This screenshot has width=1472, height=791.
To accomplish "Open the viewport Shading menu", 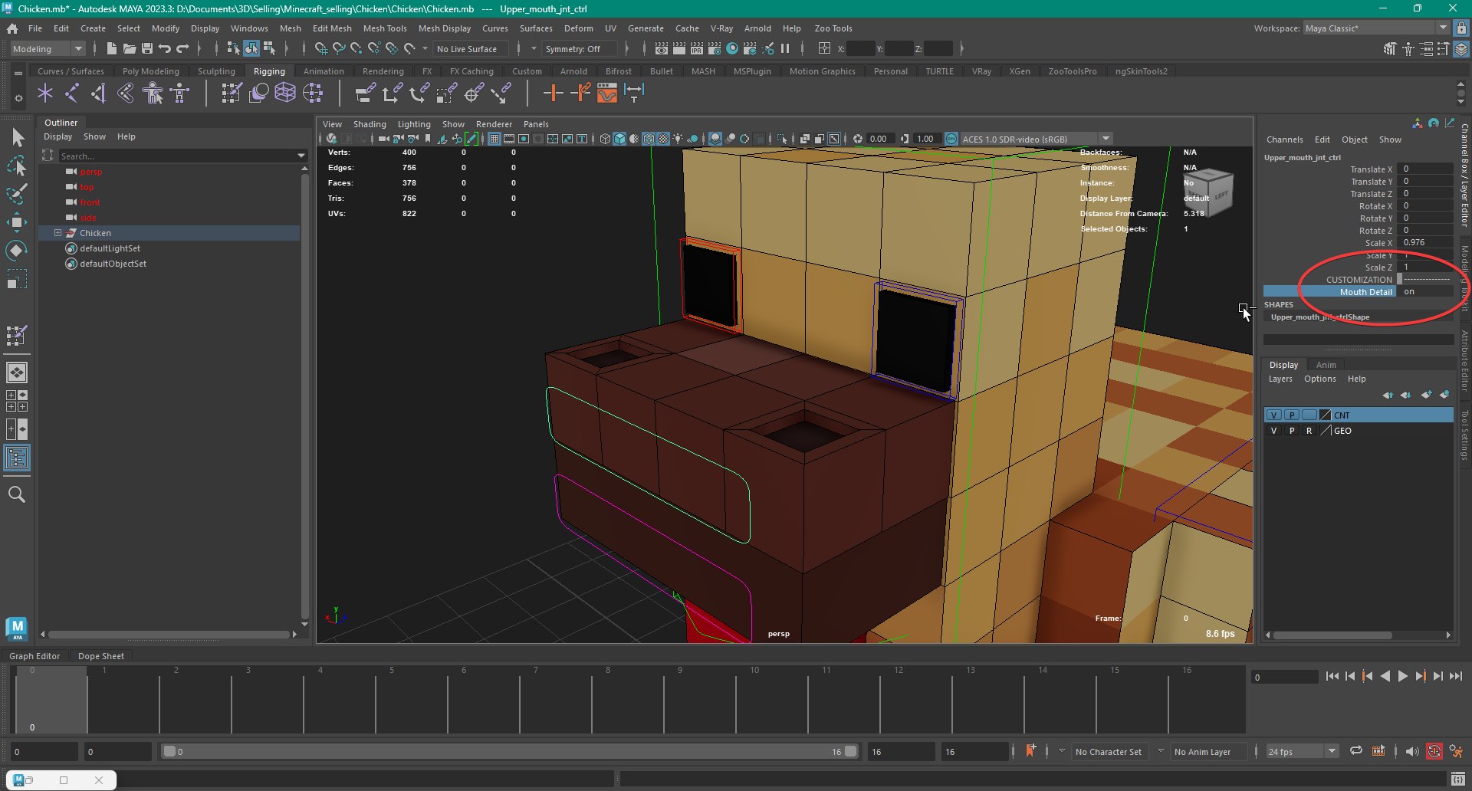I will coord(370,124).
